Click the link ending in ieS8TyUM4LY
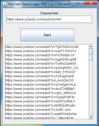Screen dimensions: 99x126 click(x=40, y=101)
